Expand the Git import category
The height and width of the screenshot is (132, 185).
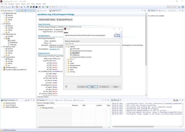coord(66,61)
